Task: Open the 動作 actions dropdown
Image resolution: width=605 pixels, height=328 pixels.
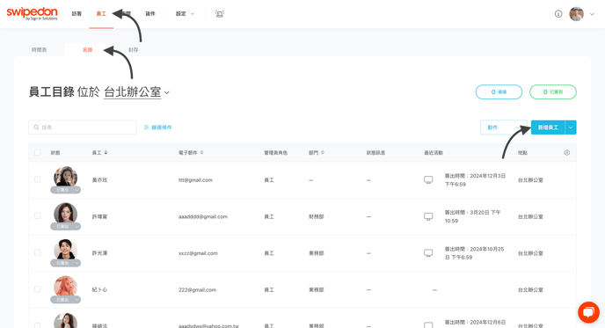Action: [x=503, y=128]
